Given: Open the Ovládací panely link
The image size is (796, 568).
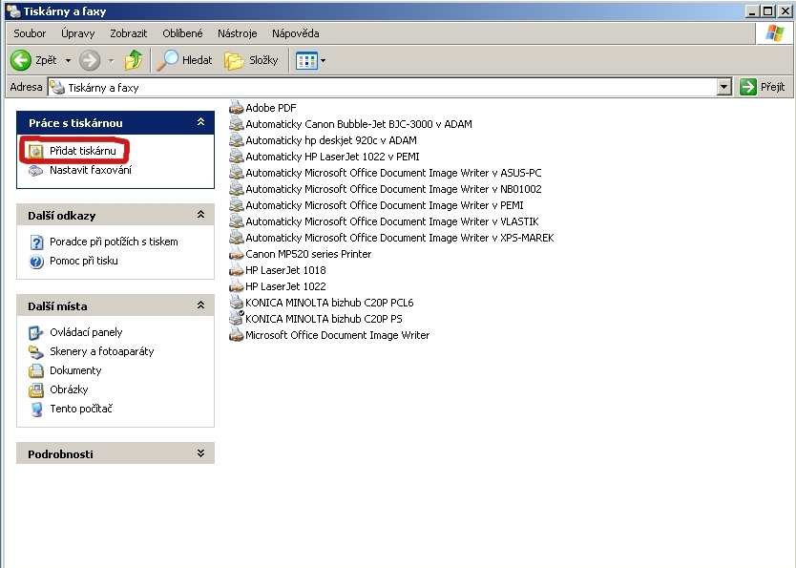Looking at the screenshot, I should coord(86,332).
